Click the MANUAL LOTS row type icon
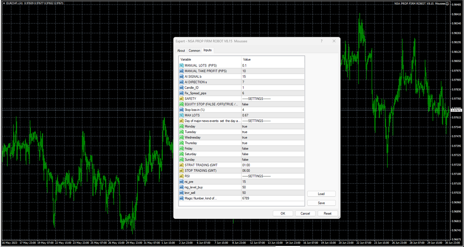This screenshot has height=247, width=464. 181,65
